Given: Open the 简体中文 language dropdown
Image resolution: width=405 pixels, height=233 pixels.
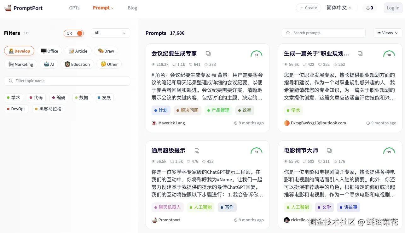Looking at the screenshot, I should click(339, 8).
